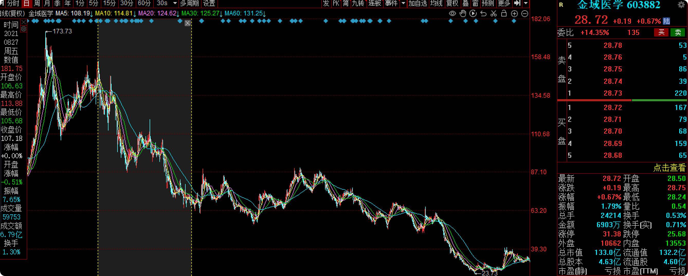
Task: Click the 委比 +14.35% value
Action: coord(595,33)
